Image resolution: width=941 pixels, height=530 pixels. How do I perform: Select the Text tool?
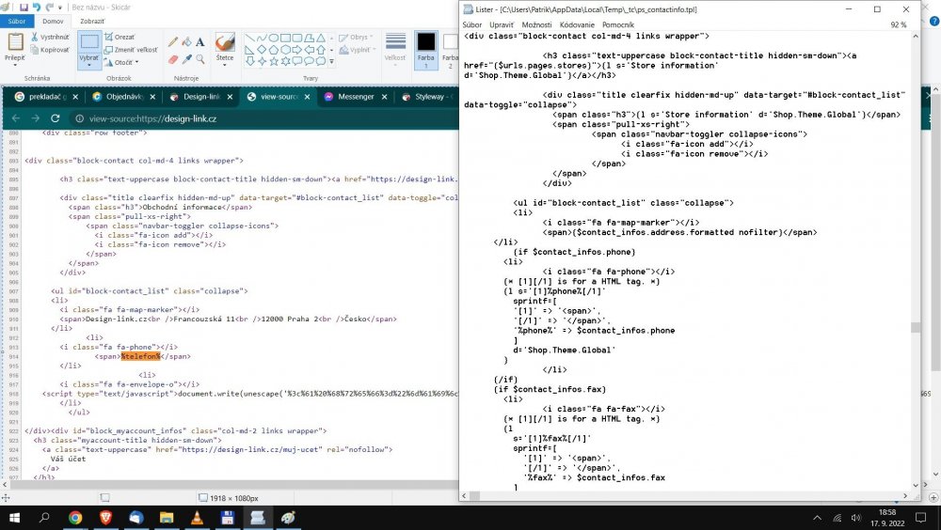coord(199,41)
